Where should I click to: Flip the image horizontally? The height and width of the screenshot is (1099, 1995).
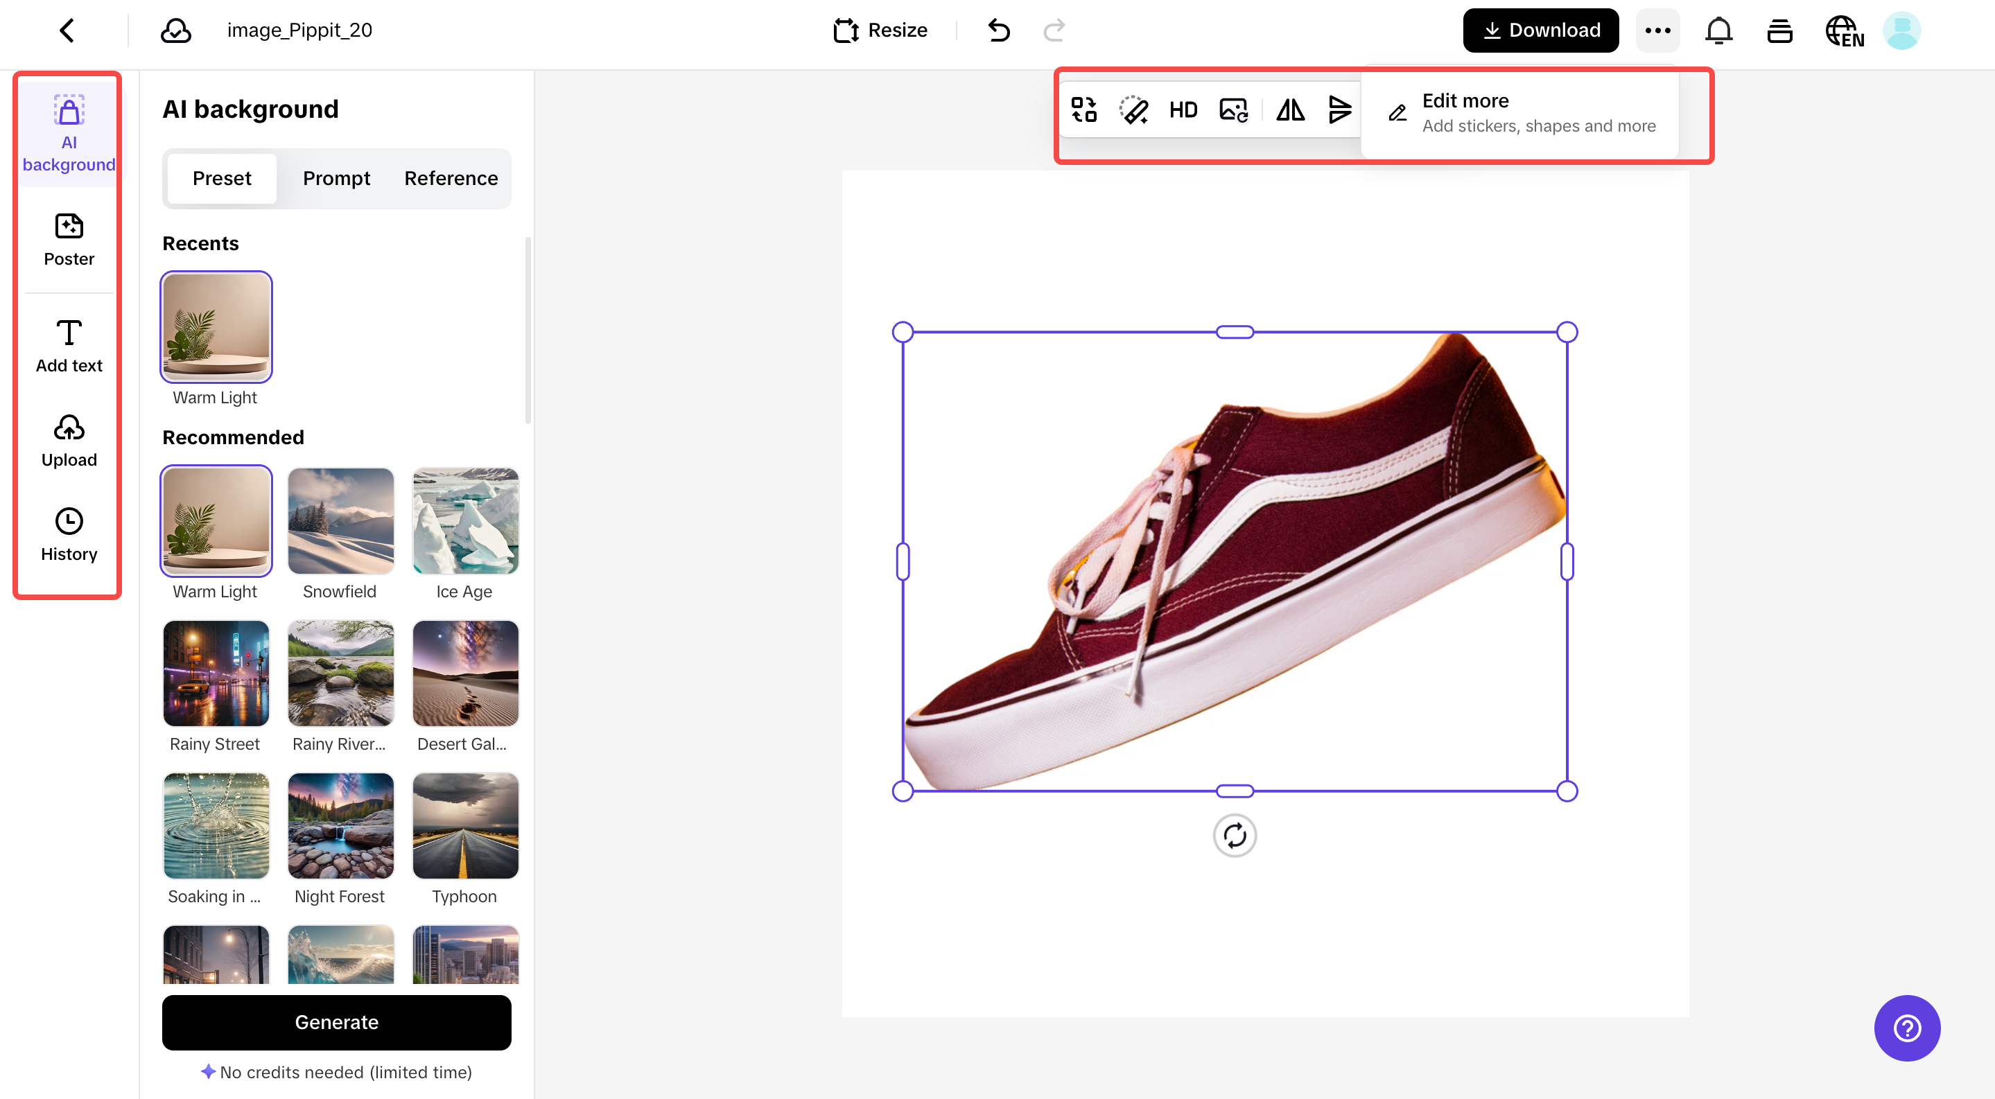[1290, 110]
